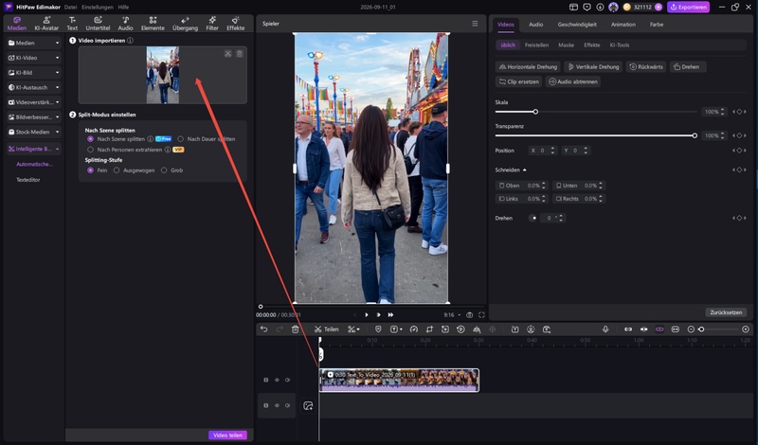Screen dimensions: 758x445
Task: Add credits with purple plus icon
Action: [659, 7]
